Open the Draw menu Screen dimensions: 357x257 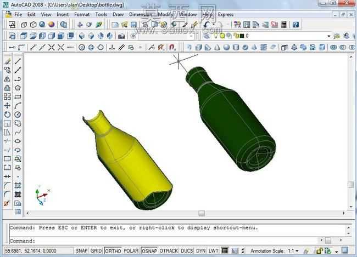(x=118, y=15)
